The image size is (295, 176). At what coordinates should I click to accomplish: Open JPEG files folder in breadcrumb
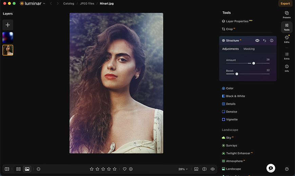[x=87, y=3]
